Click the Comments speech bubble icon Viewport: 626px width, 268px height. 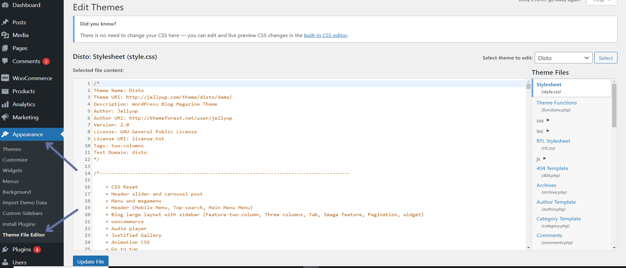pyautogui.click(x=5, y=61)
